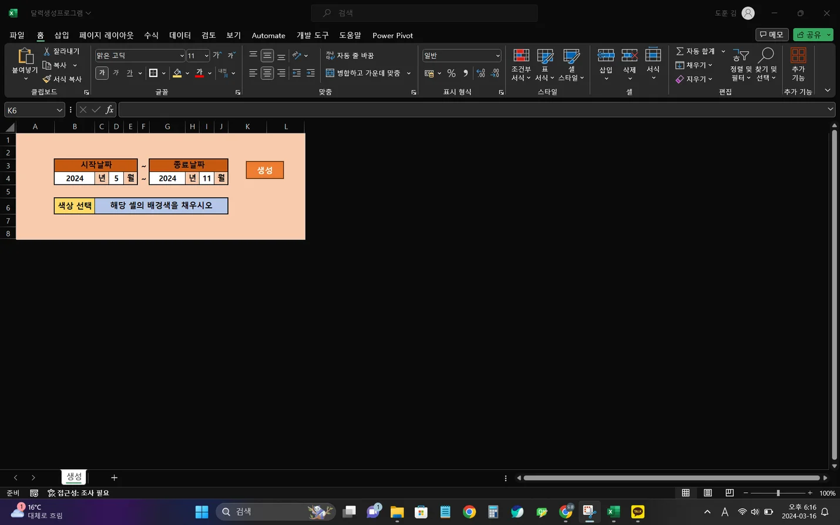Screen dimensions: 840x525
Task: Toggle bold (가) formatting
Action: click(x=102, y=73)
